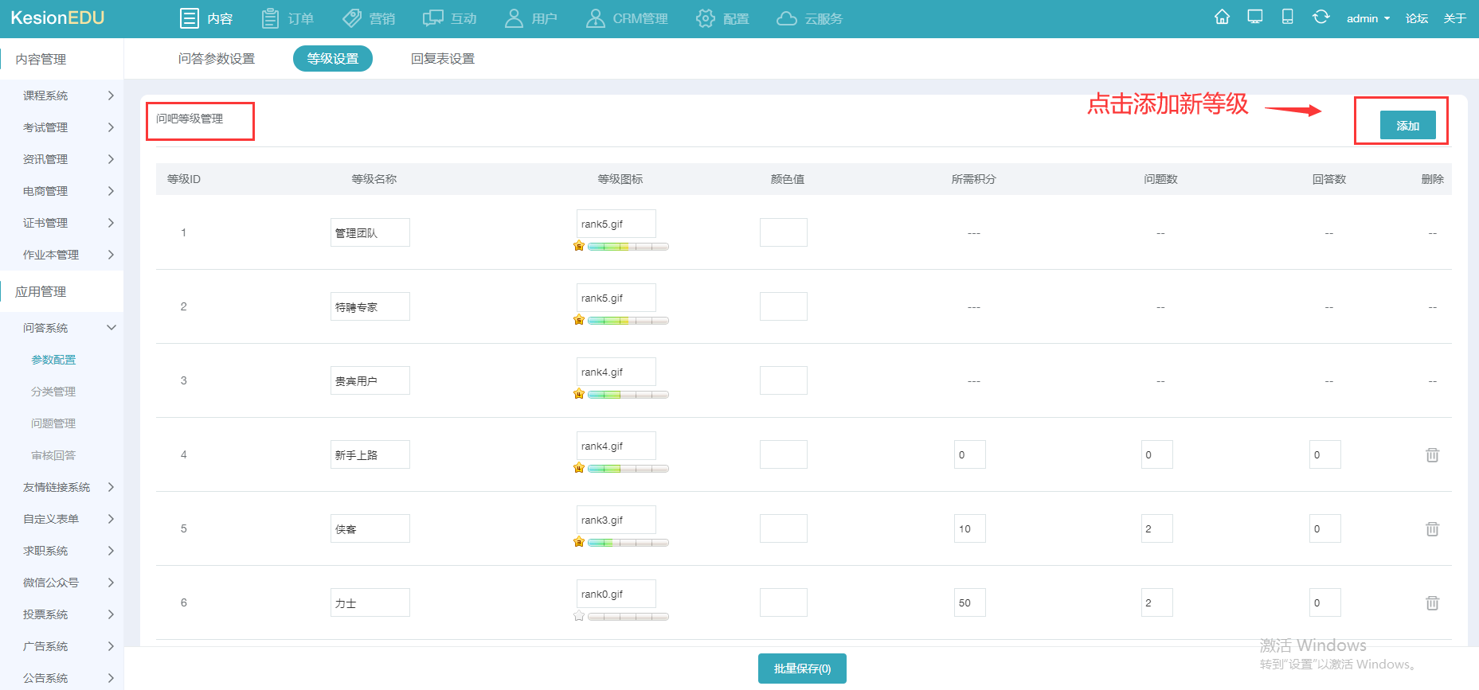Click the 批量保存 button
The width and height of the screenshot is (1479, 690).
802,669
